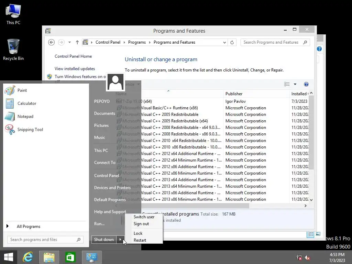Viewport: 352px width, 264px height.
Task: Click the user account picture
Action: pyautogui.click(x=115, y=82)
